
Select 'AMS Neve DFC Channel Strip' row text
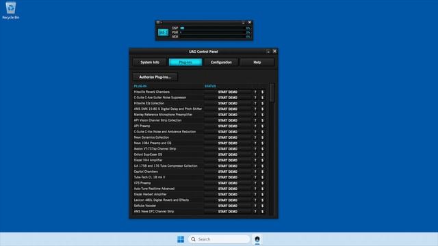[154, 211]
